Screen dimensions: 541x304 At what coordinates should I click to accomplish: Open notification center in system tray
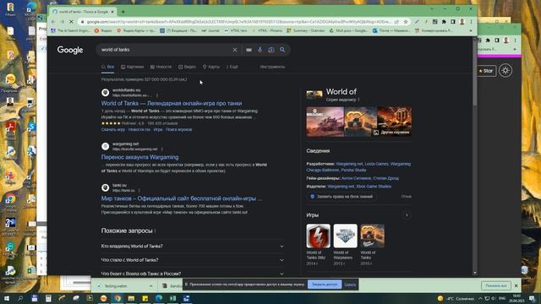click(x=532, y=298)
